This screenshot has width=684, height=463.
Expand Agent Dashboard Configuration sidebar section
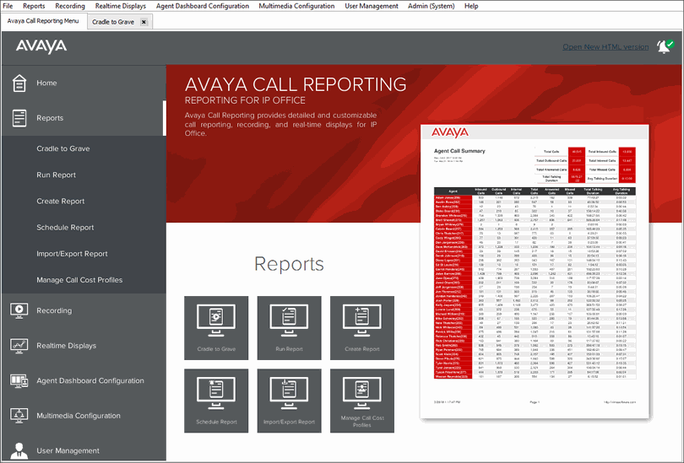click(84, 380)
